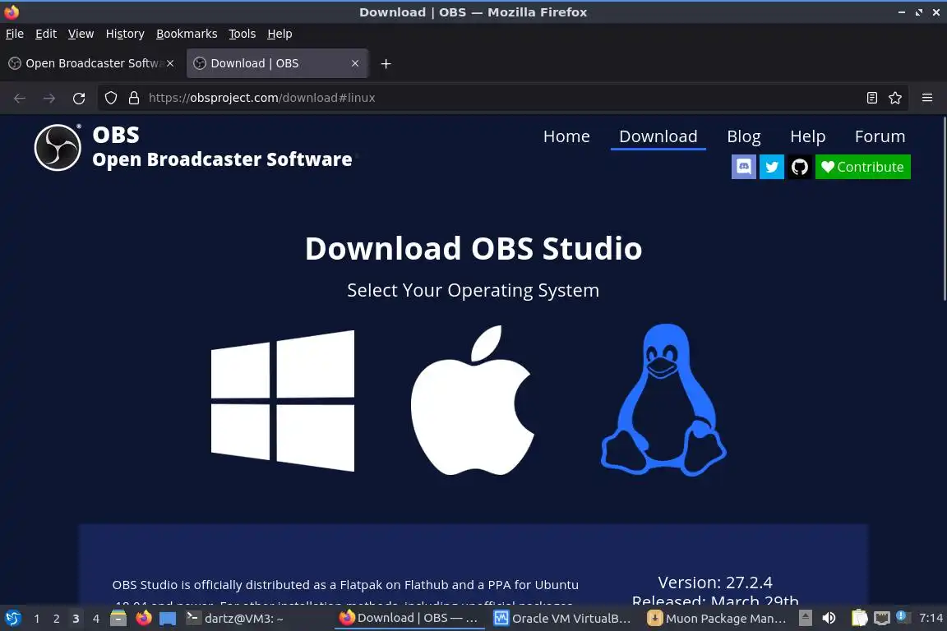The height and width of the screenshot is (631, 947).
Task: Click the Select Your Operating System text
Action: pos(473,291)
